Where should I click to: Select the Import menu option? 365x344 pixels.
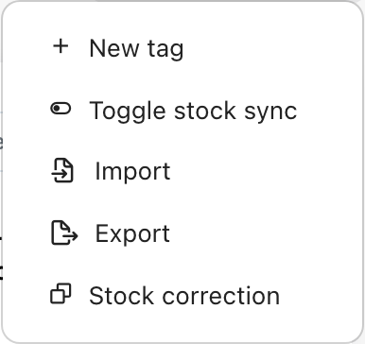[182, 171]
